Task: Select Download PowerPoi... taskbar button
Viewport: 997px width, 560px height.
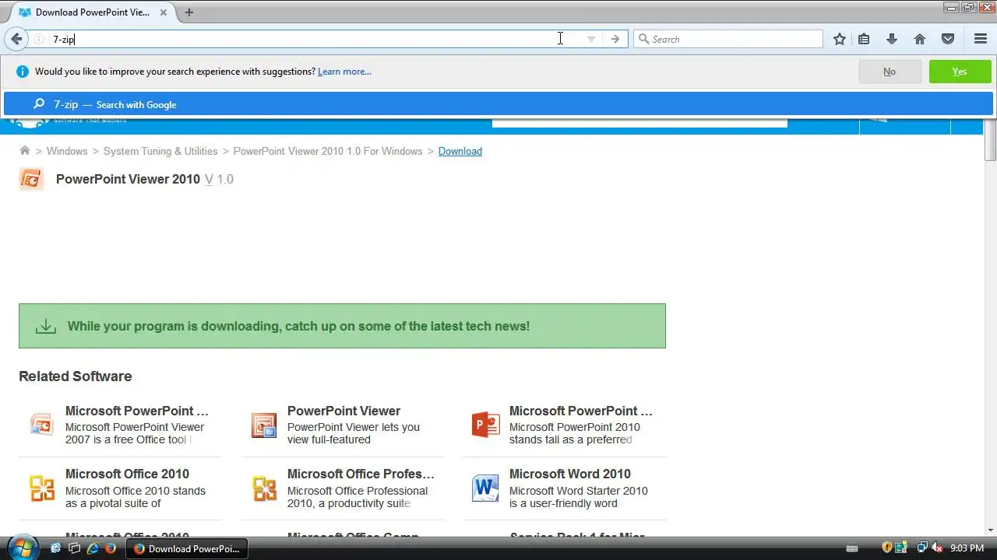Action: coord(187,548)
